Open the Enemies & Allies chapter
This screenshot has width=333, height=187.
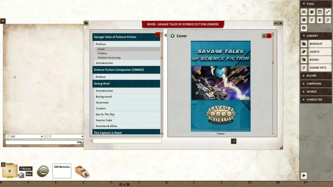127,126
